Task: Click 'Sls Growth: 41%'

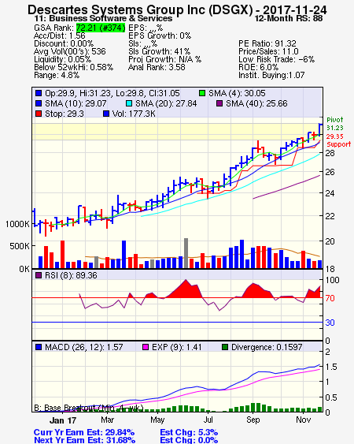Action: pos(159,51)
